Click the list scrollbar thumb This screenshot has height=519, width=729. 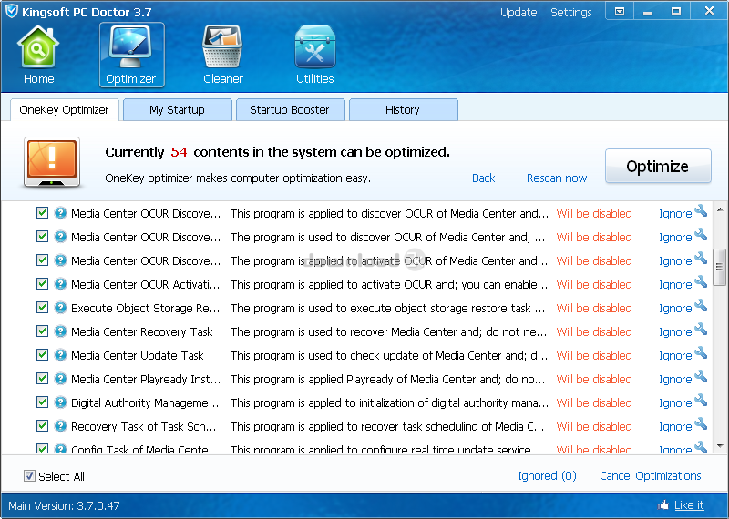[719, 267]
